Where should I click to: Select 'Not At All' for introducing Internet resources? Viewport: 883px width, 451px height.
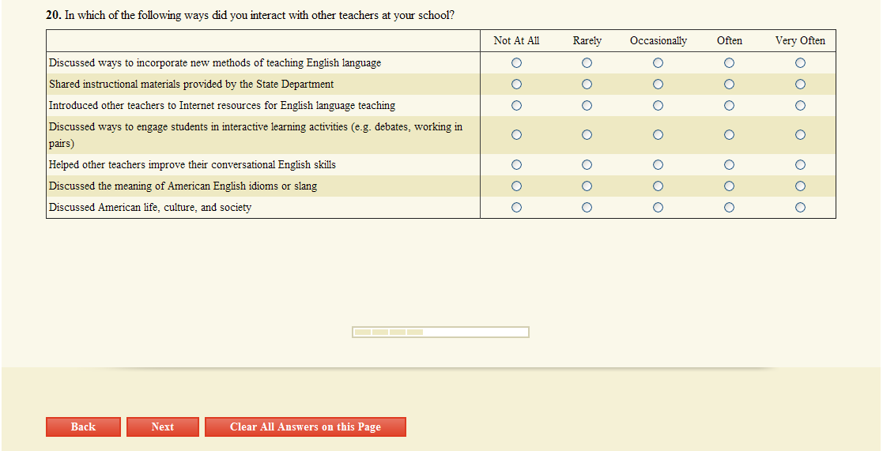click(516, 105)
